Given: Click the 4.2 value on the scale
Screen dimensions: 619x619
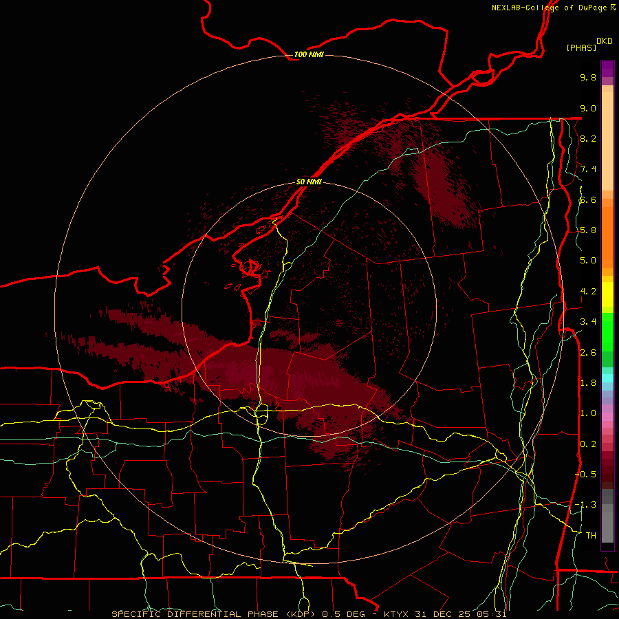Looking at the screenshot, I should 588,292.
